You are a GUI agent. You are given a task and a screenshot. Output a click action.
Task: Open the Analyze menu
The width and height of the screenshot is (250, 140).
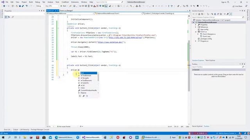point(50,2)
